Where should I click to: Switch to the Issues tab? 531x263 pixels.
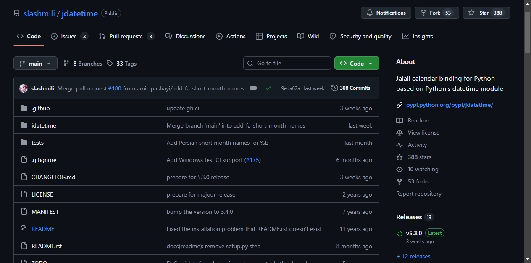click(69, 36)
